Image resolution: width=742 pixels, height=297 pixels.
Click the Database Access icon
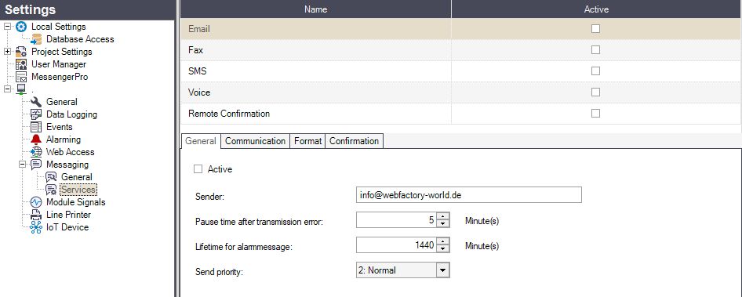pos(36,39)
